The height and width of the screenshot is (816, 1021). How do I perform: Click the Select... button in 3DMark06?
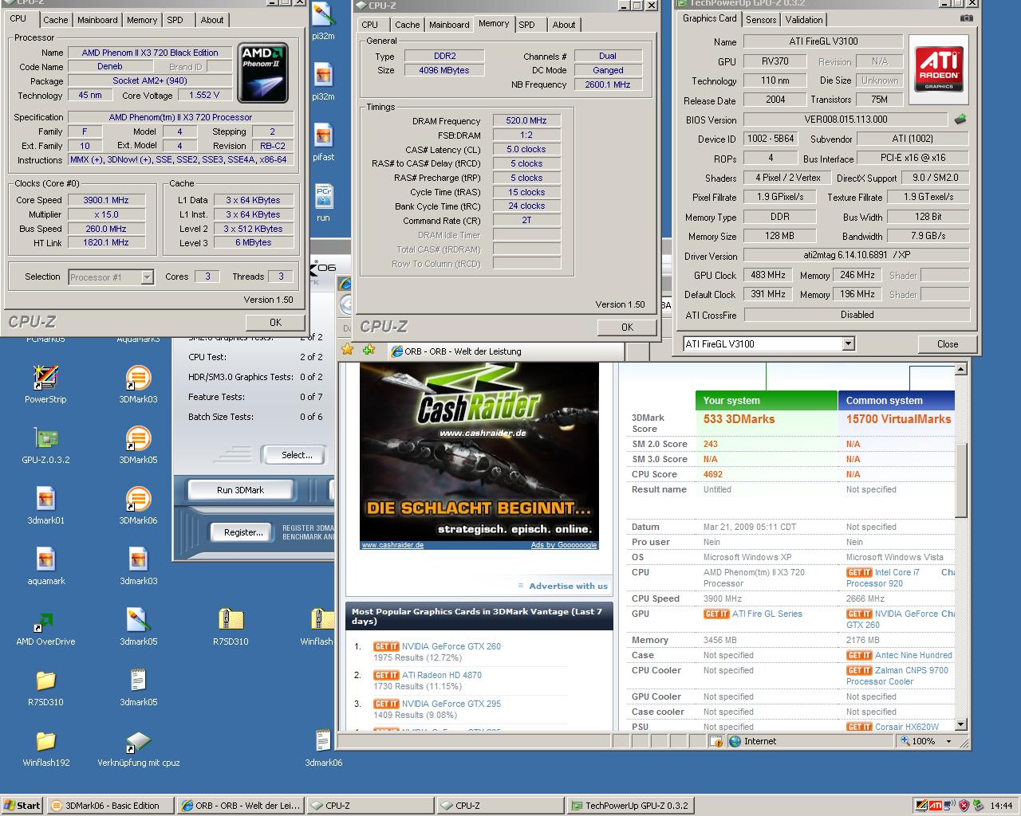coord(297,455)
